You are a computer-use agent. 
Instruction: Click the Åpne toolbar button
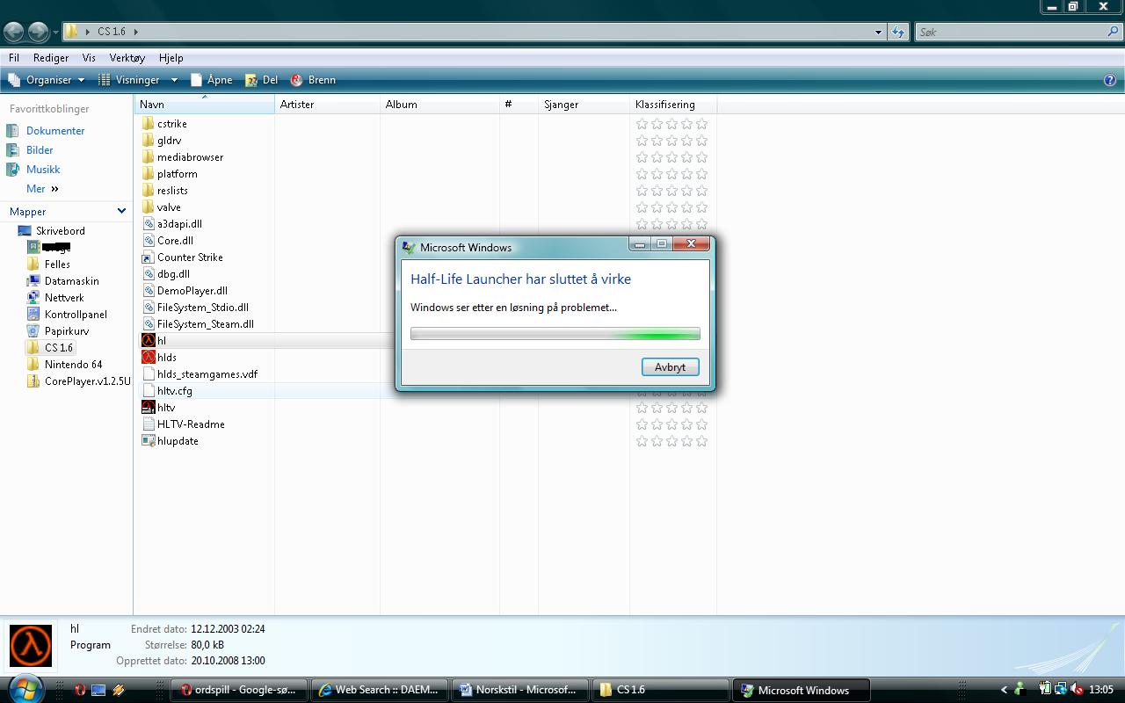tap(212, 80)
